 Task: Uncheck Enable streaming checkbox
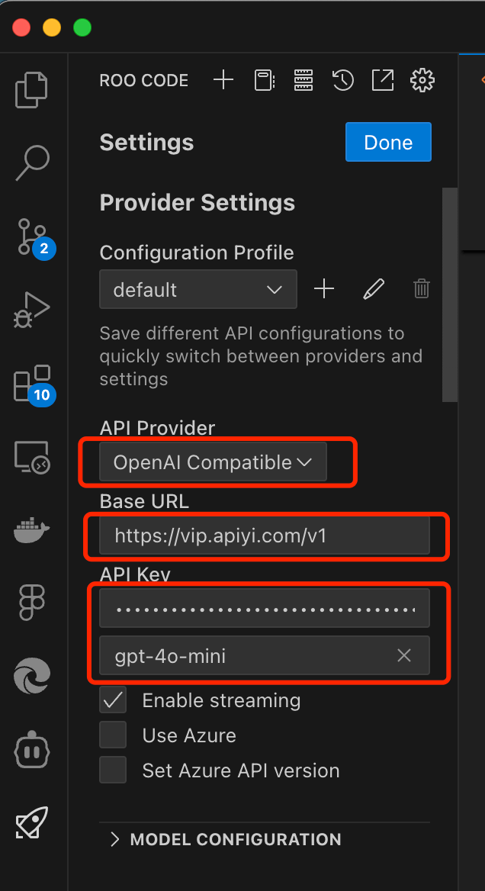click(x=113, y=700)
